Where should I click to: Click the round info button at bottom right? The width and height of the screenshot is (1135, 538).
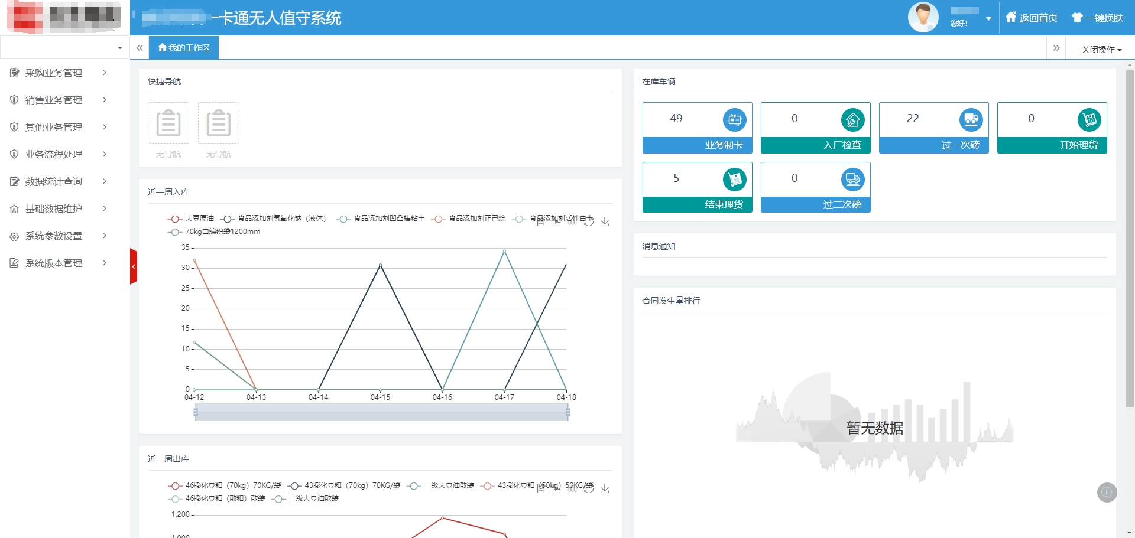pos(1107,492)
